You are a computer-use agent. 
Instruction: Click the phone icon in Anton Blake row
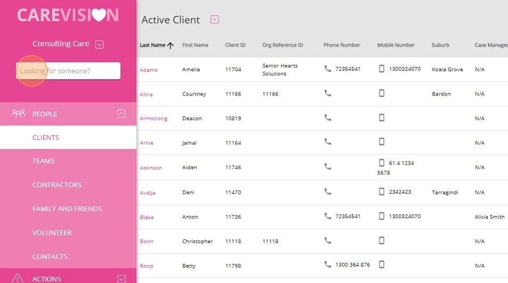[328, 216]
